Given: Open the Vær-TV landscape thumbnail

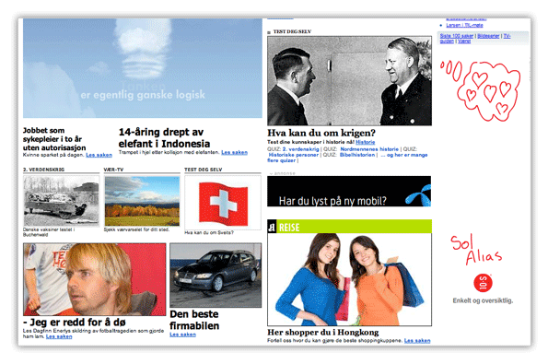Looking at the screenshot, I should pos(142,201).
